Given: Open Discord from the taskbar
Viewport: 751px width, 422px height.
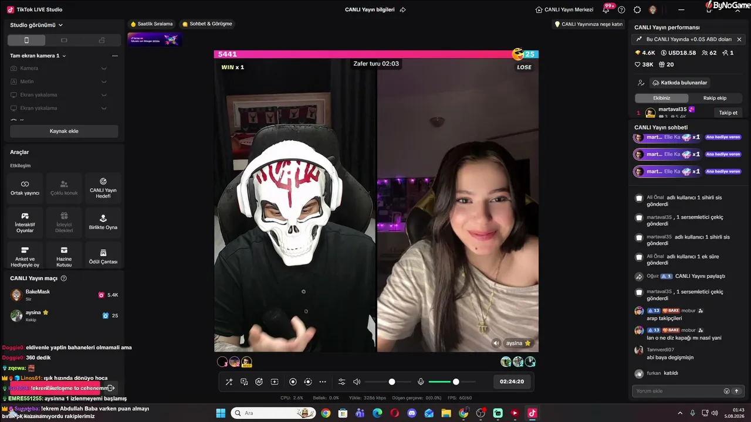Looking at the screenshot, I should [412, 413].
